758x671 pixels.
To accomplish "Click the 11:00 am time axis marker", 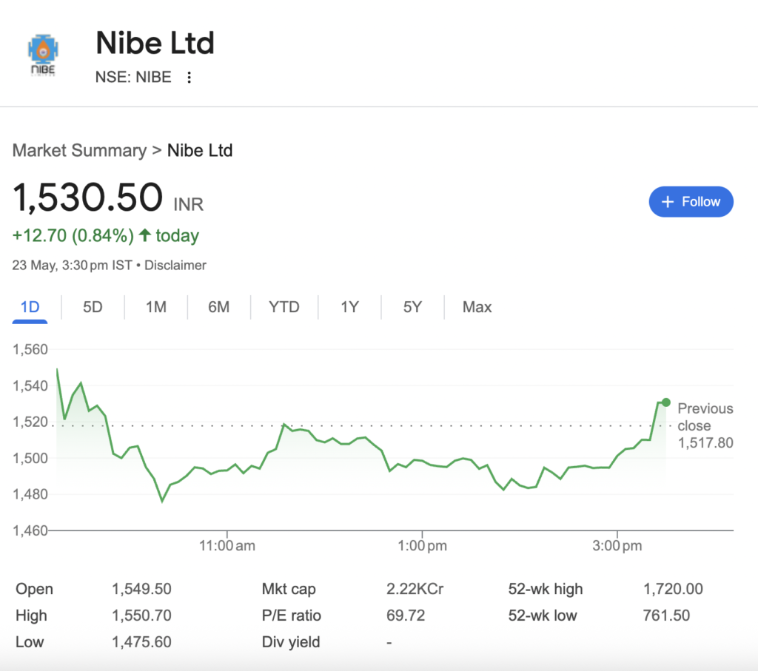I will pyautogui.click(x=227, y=546).
